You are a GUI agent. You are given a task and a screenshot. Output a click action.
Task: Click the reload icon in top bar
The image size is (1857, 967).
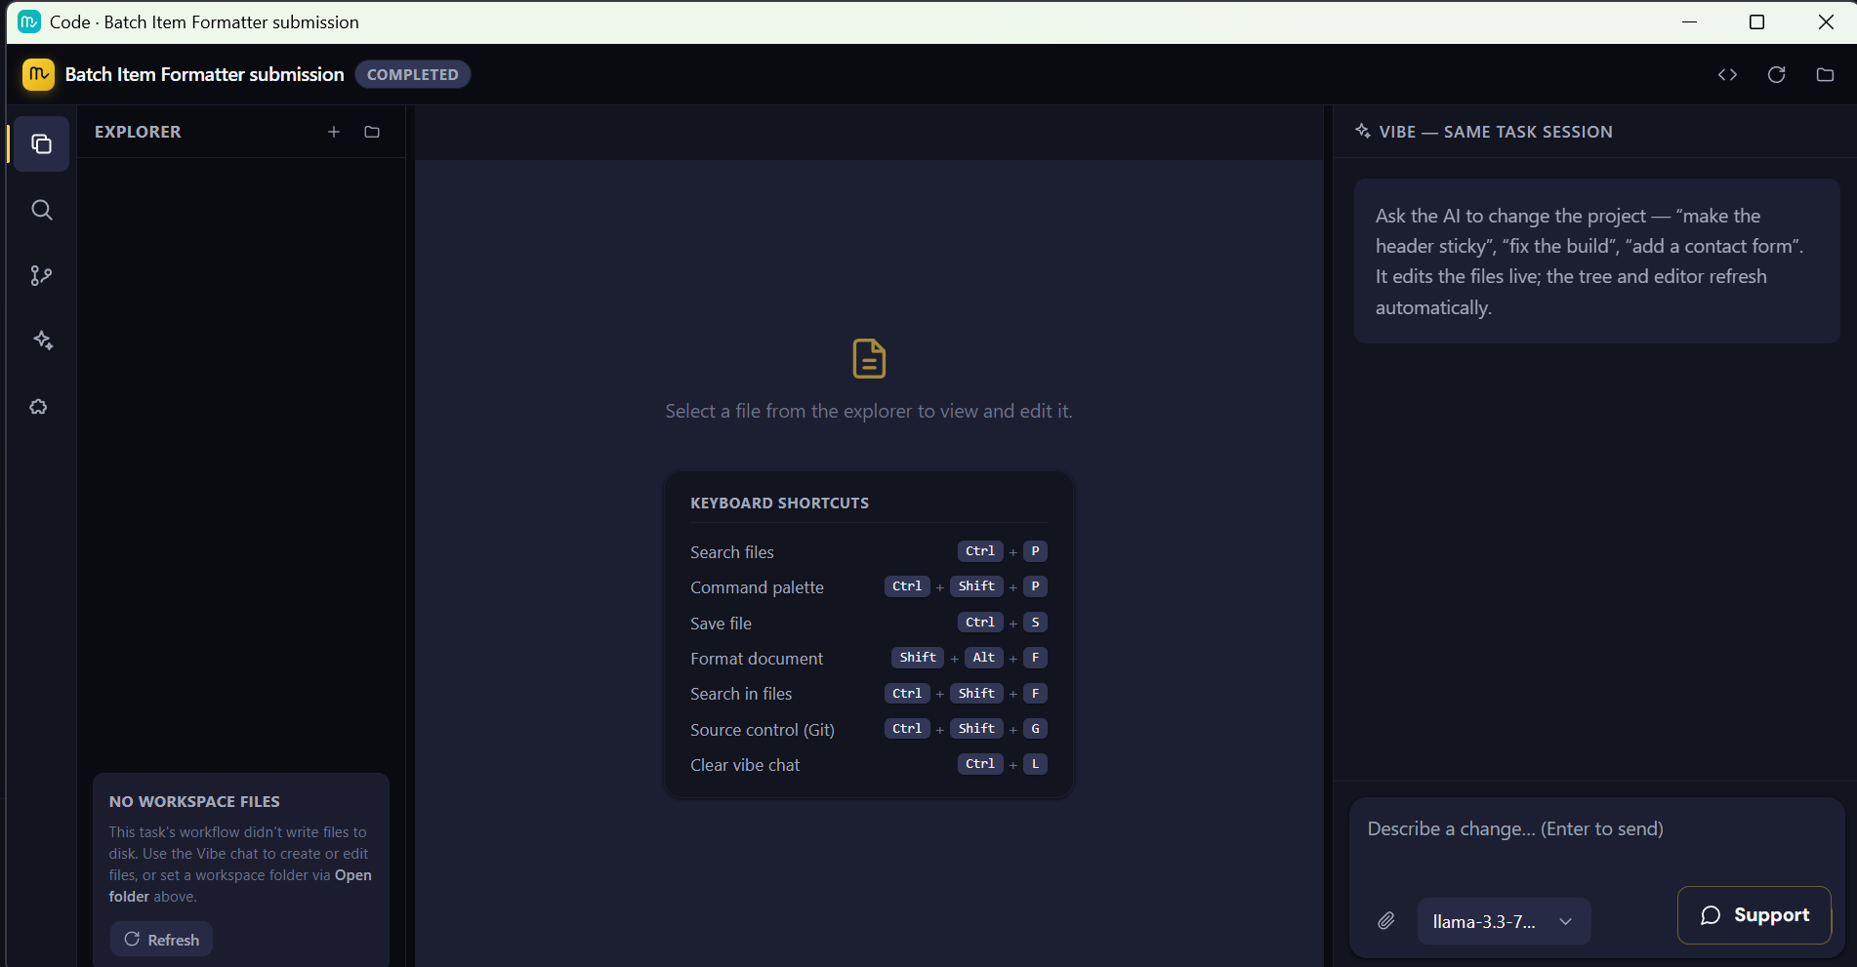click(1776, 74)
